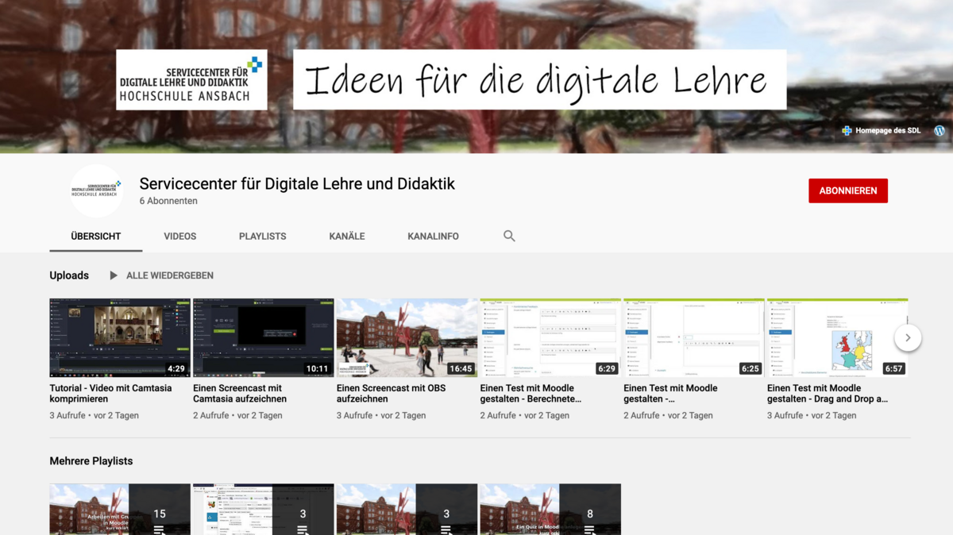Select the Übersicht tab
Screen dimensions: 953x535
pyautogui.click(x=95, y=237)
